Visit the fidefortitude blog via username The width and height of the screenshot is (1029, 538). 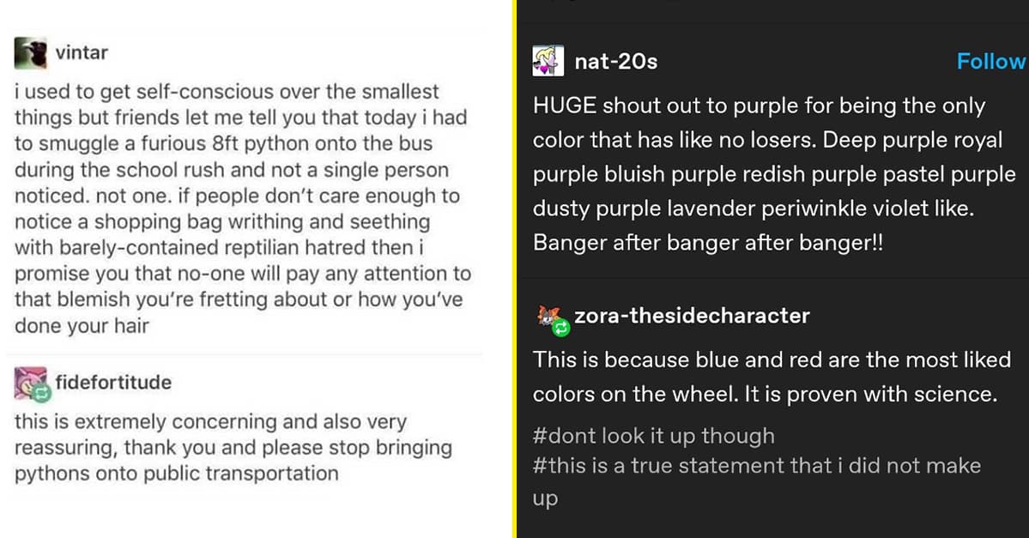(113, 382)
